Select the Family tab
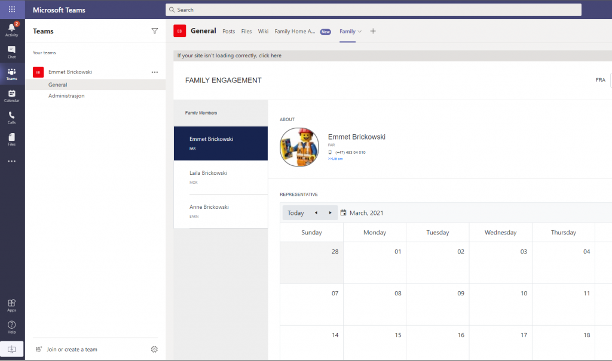 tap(347, 31)
